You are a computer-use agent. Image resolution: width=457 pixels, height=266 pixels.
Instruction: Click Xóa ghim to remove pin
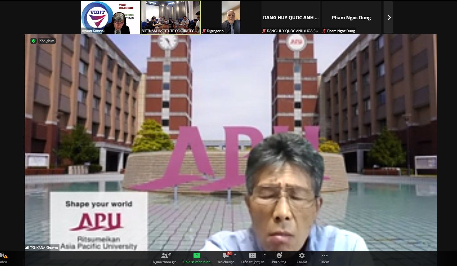[47, 41]
